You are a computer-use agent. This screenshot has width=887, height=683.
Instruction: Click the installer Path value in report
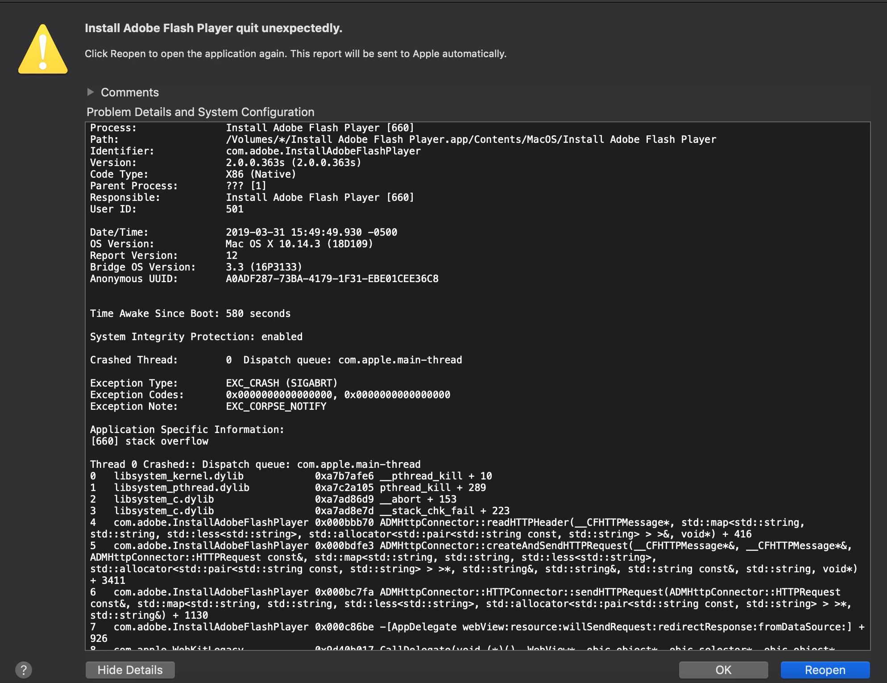pos(470,140)
